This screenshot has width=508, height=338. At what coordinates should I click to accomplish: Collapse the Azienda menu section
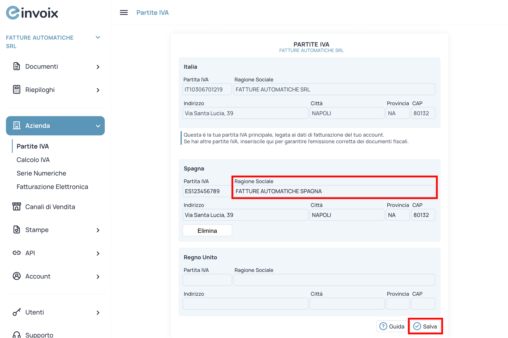point(98,126)
